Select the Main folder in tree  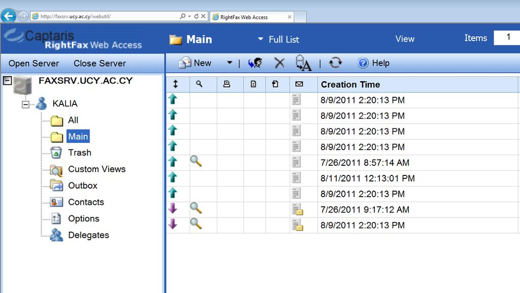[x=78, y=136]
